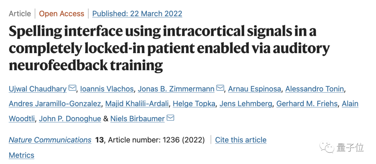The width and height of the screenshot is (376, 164).
Task: Click author Helge Topka
Action: 194,104
